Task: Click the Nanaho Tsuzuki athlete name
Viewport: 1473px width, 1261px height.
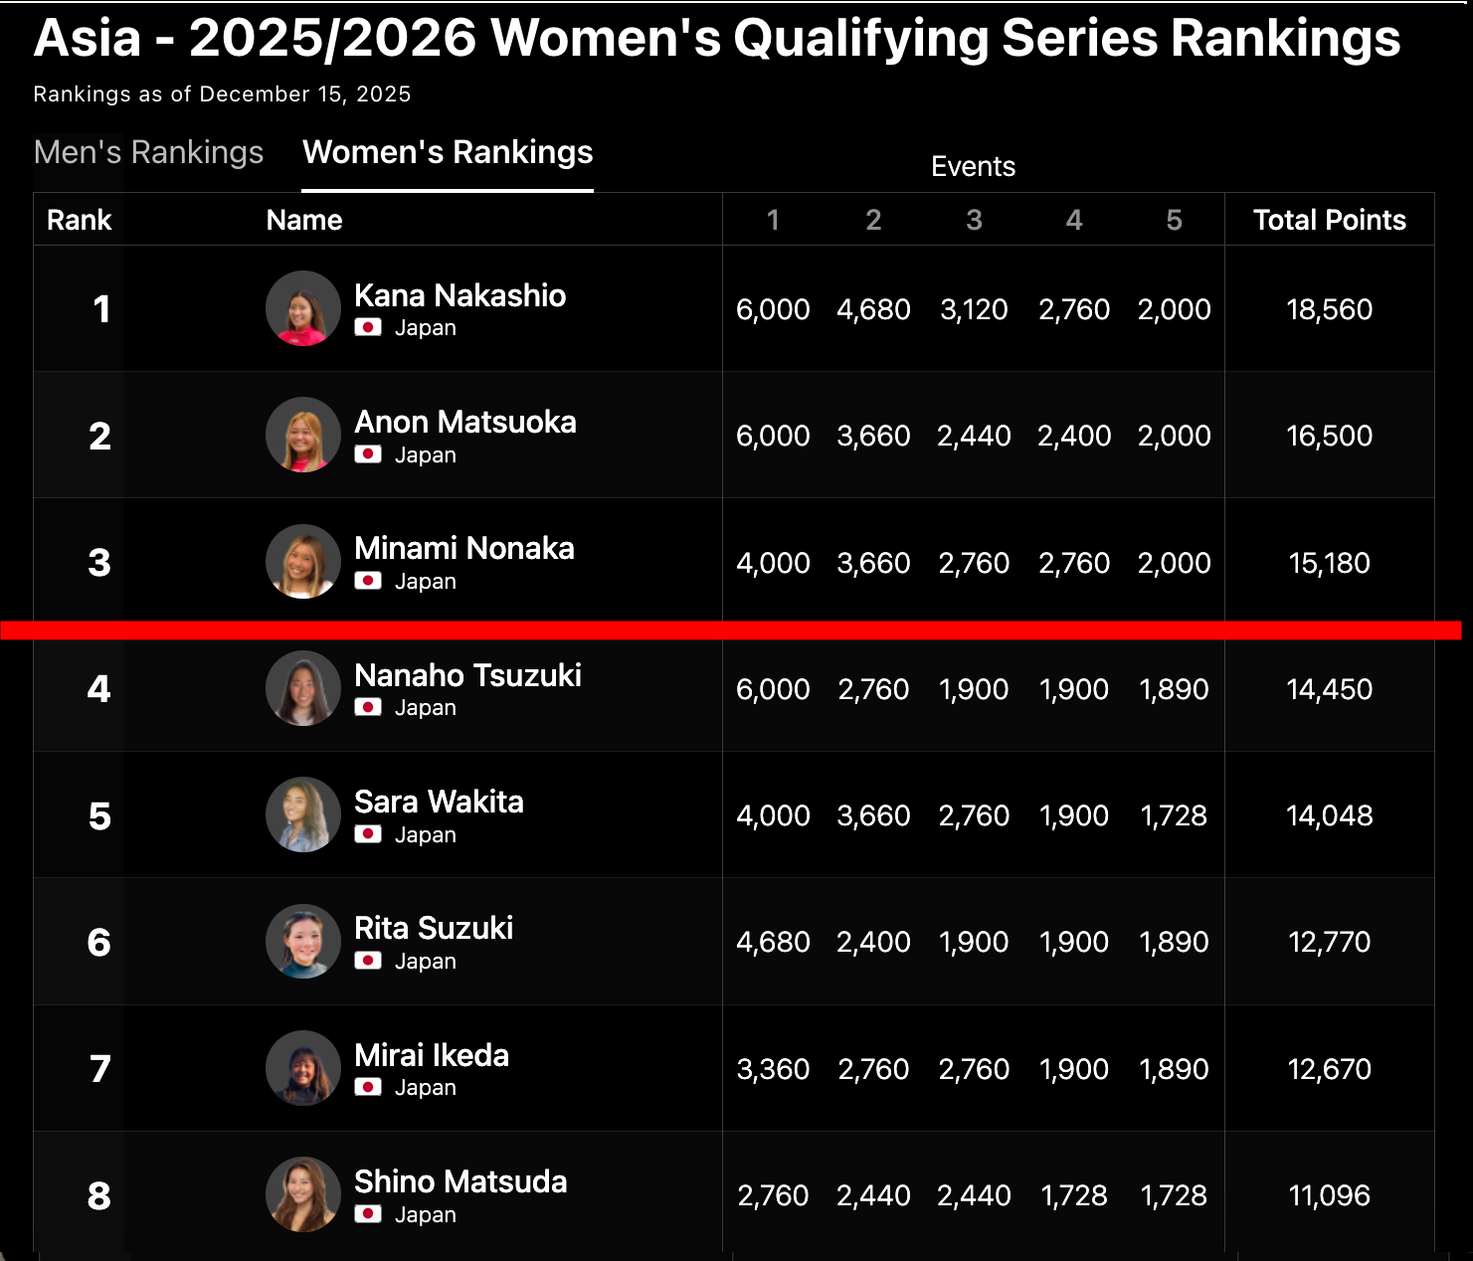Action: [467, 675]
